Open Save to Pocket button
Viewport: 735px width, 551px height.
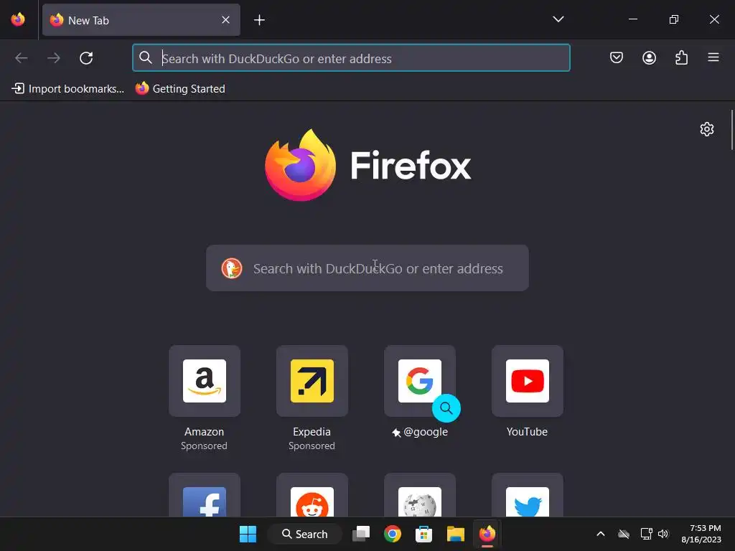[x=617, y=57]
